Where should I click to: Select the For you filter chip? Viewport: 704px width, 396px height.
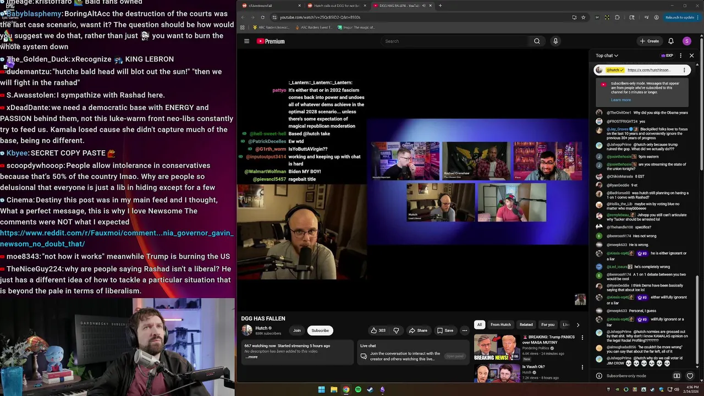(548, 324)
